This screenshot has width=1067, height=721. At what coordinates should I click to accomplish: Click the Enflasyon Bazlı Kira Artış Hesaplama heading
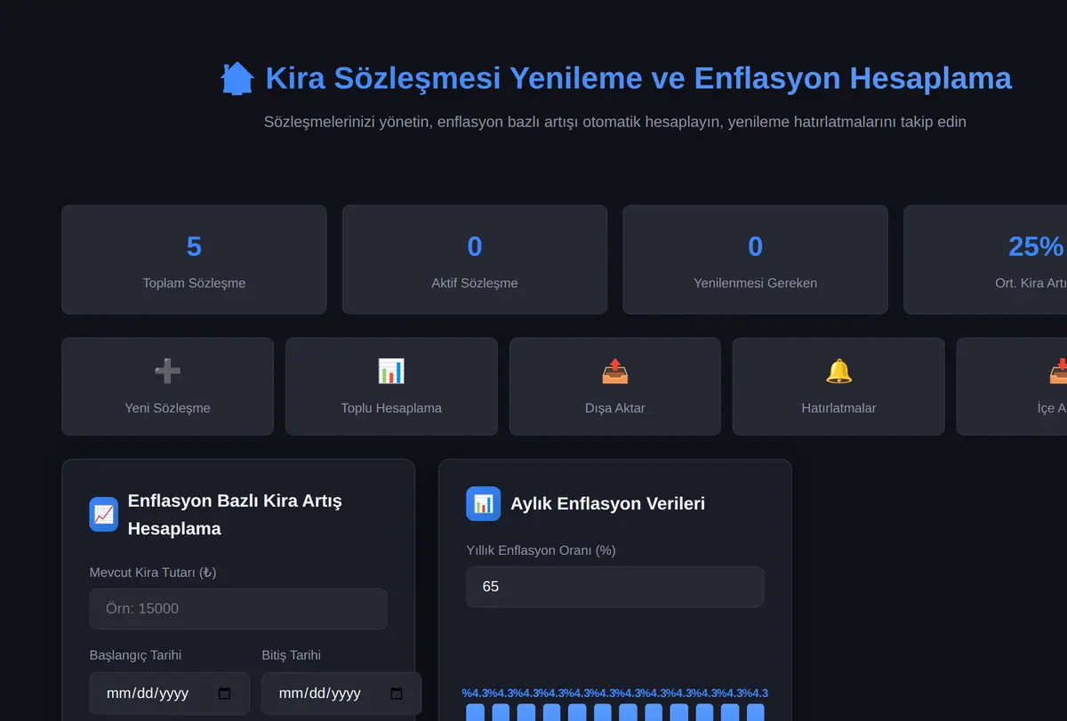coord(235,514)
